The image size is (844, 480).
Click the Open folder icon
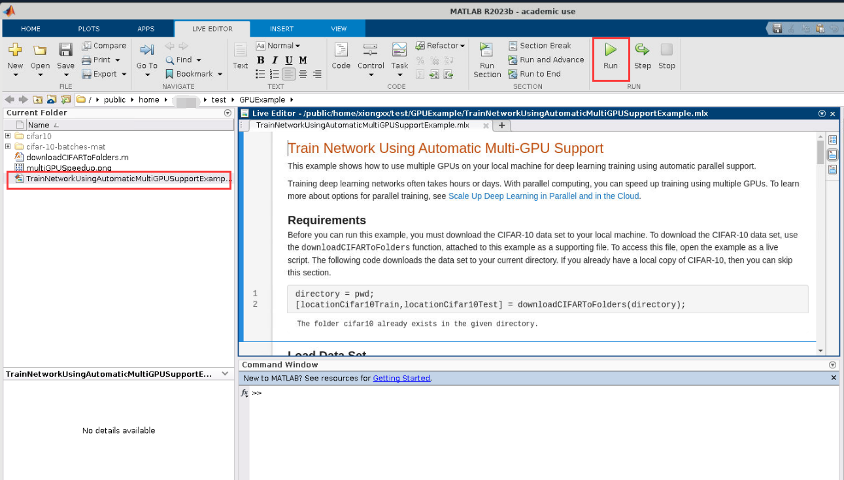pos(40,50)
